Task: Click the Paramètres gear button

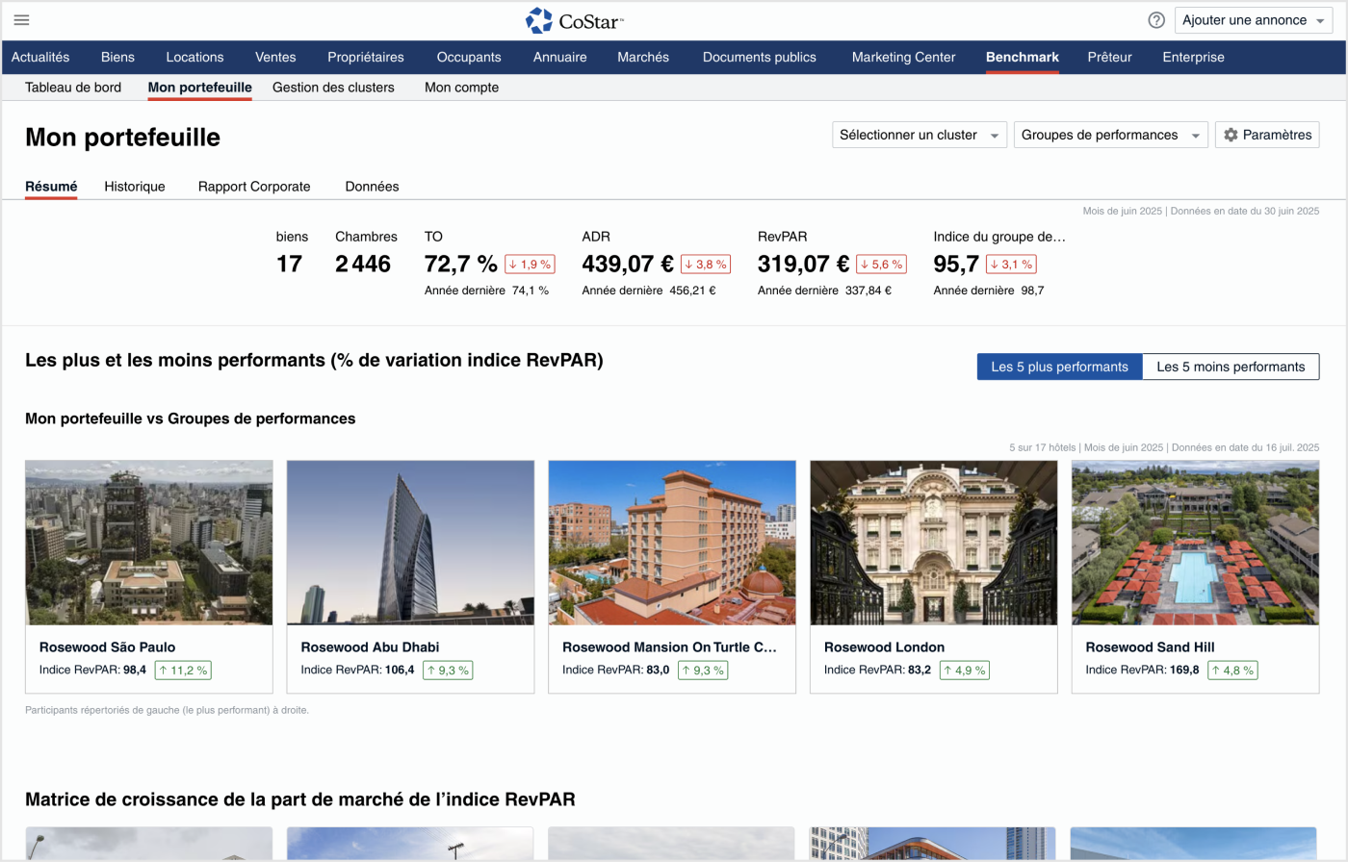Action: (1266, 135)
